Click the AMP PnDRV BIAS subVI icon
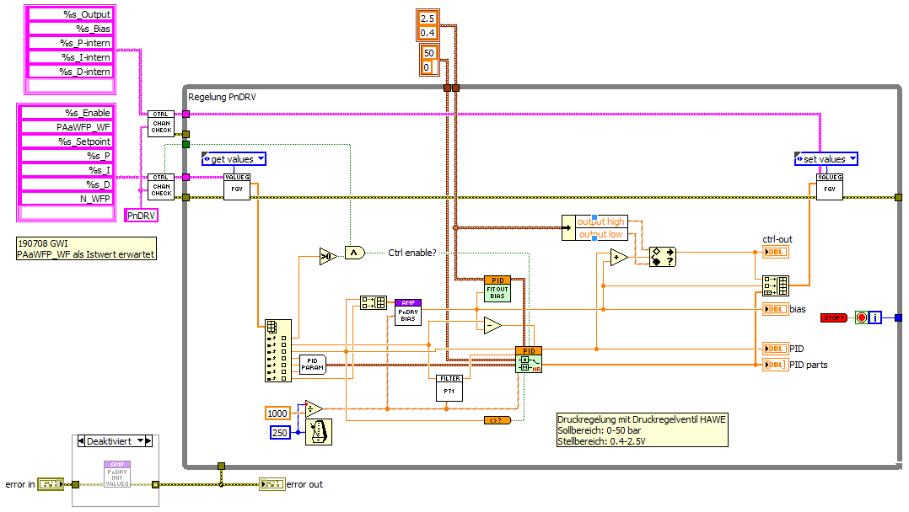 408,312
